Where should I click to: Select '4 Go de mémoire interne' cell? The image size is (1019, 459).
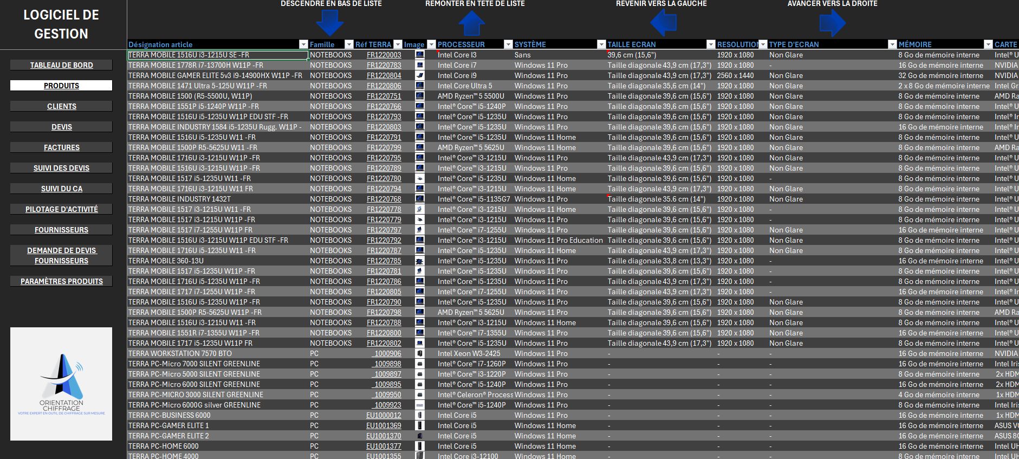coord(945,395)
